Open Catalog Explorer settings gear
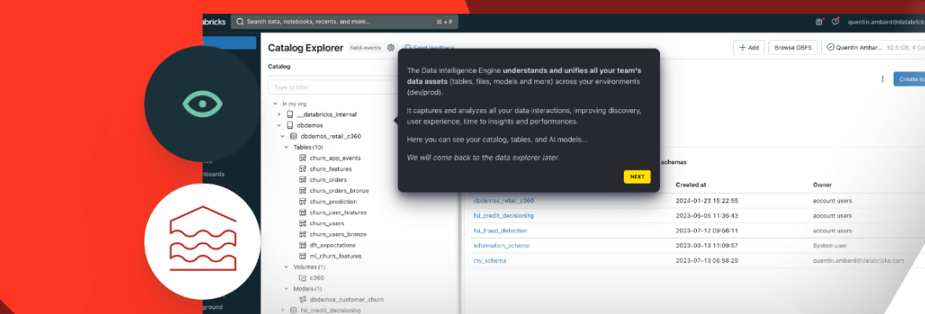The height and width of the screenshot is (314, 925). tap(391, 48)
